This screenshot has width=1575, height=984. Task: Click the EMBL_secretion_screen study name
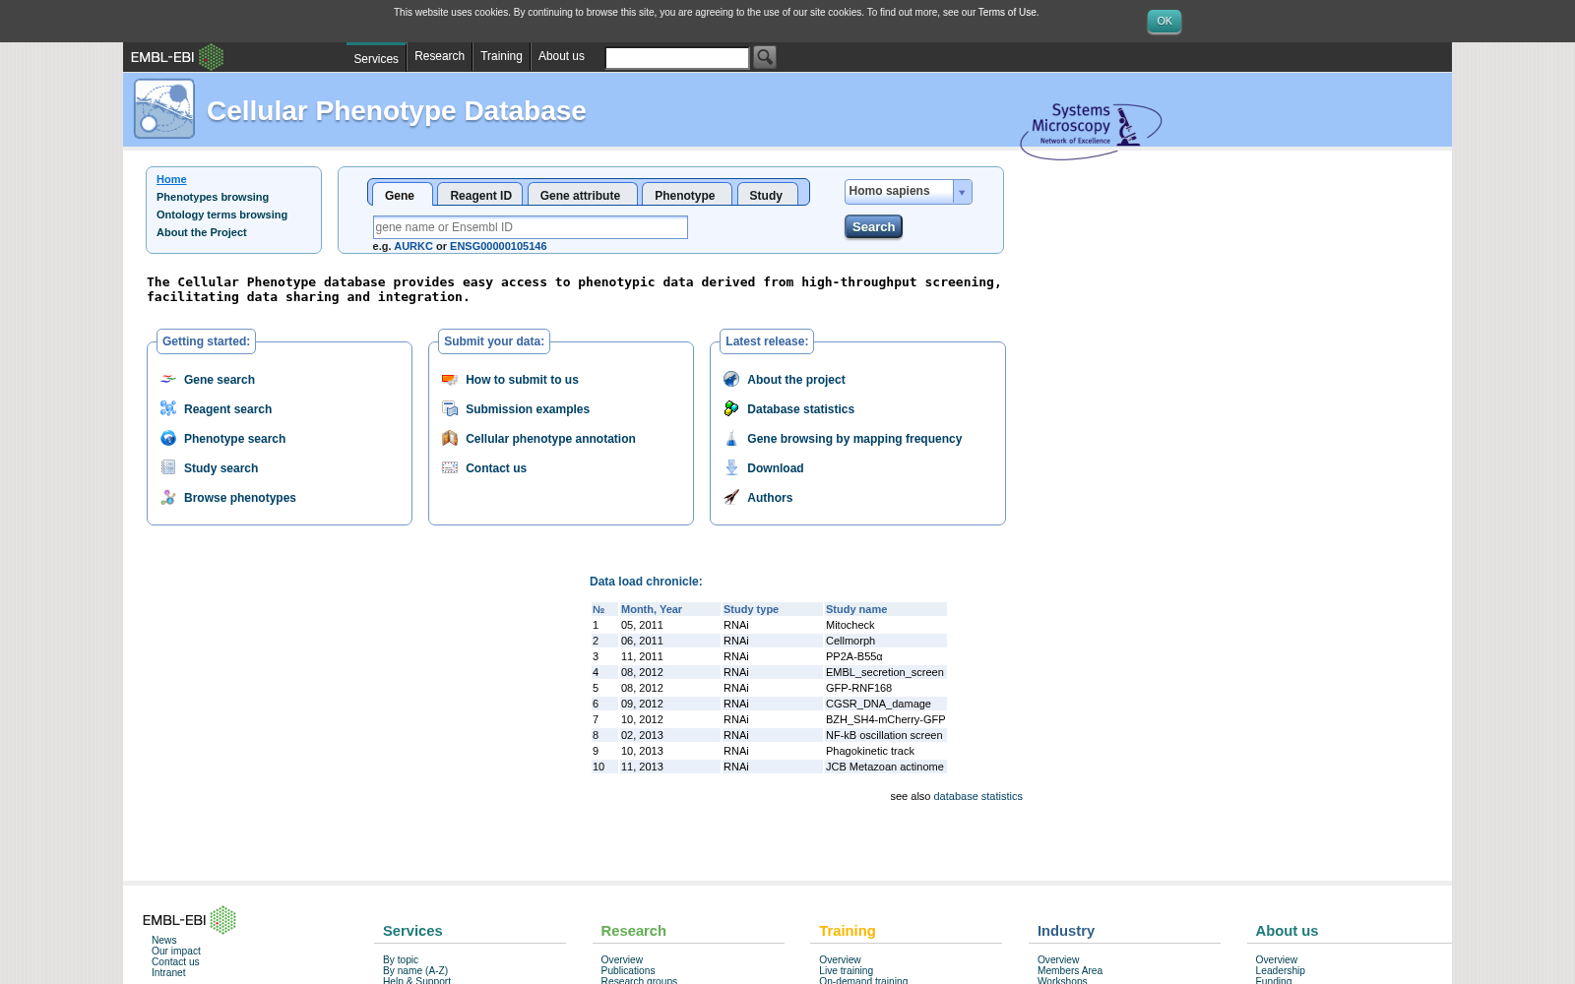(885, 672)
